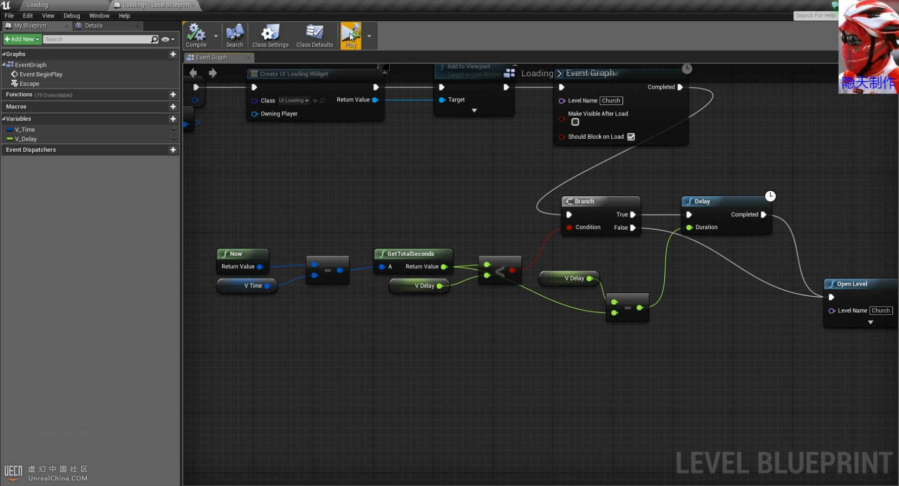This screenshot has height=486, width=899.
Task: Open Search in blueprint toolbar
Action: (x=235, y=35)
